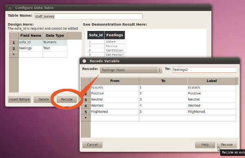245x158 pixels.
Task: Click the Configure Data Table window icon
Action: (x=10, y=8)
